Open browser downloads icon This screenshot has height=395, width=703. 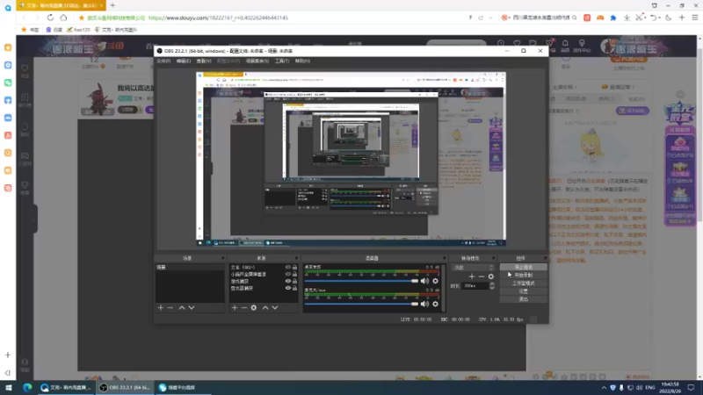coord(627,18)
